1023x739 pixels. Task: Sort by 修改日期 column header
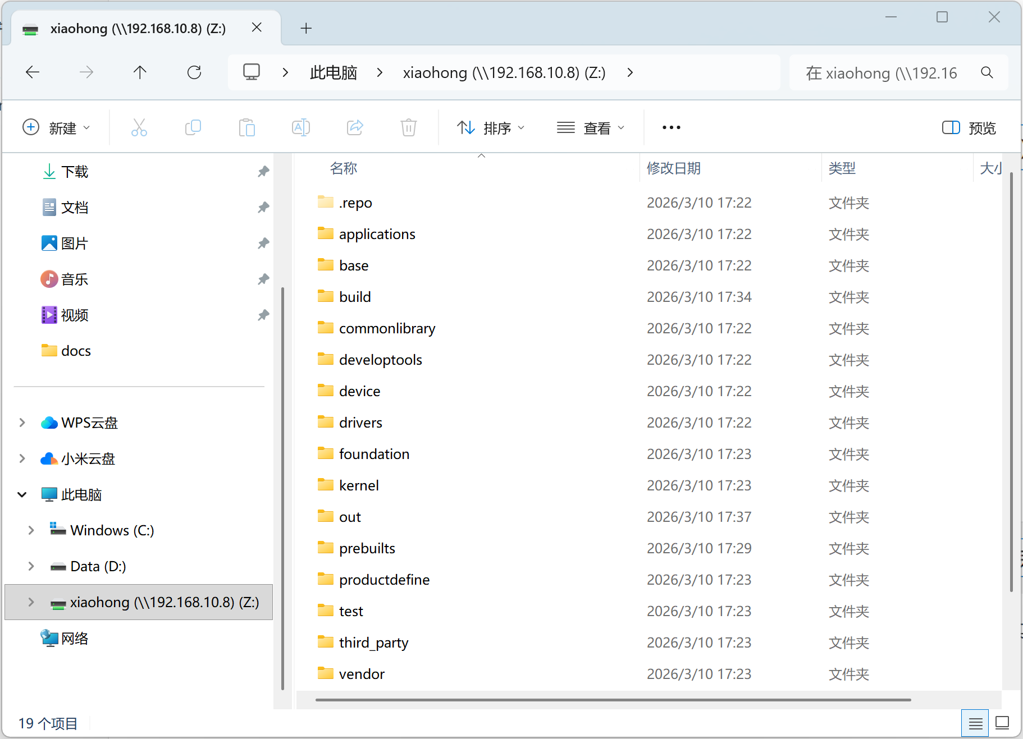coord(674,168)
